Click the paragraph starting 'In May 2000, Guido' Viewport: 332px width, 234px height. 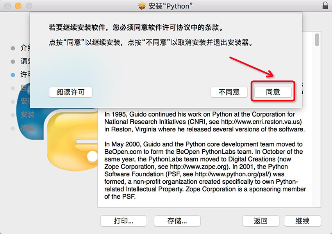point(205,170)
